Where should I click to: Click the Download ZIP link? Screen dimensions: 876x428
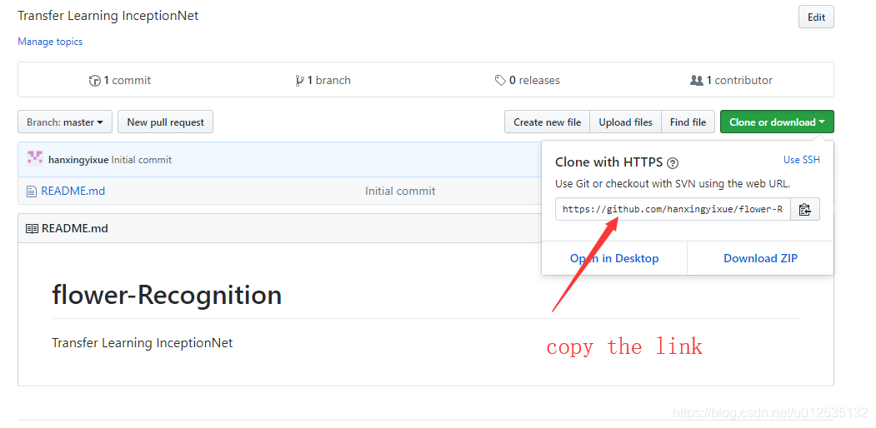click(760, 258)
